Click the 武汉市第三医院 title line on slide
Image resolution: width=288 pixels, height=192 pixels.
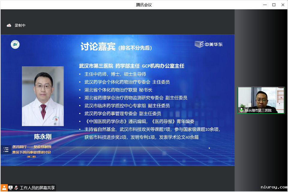[x=131, y=66]
